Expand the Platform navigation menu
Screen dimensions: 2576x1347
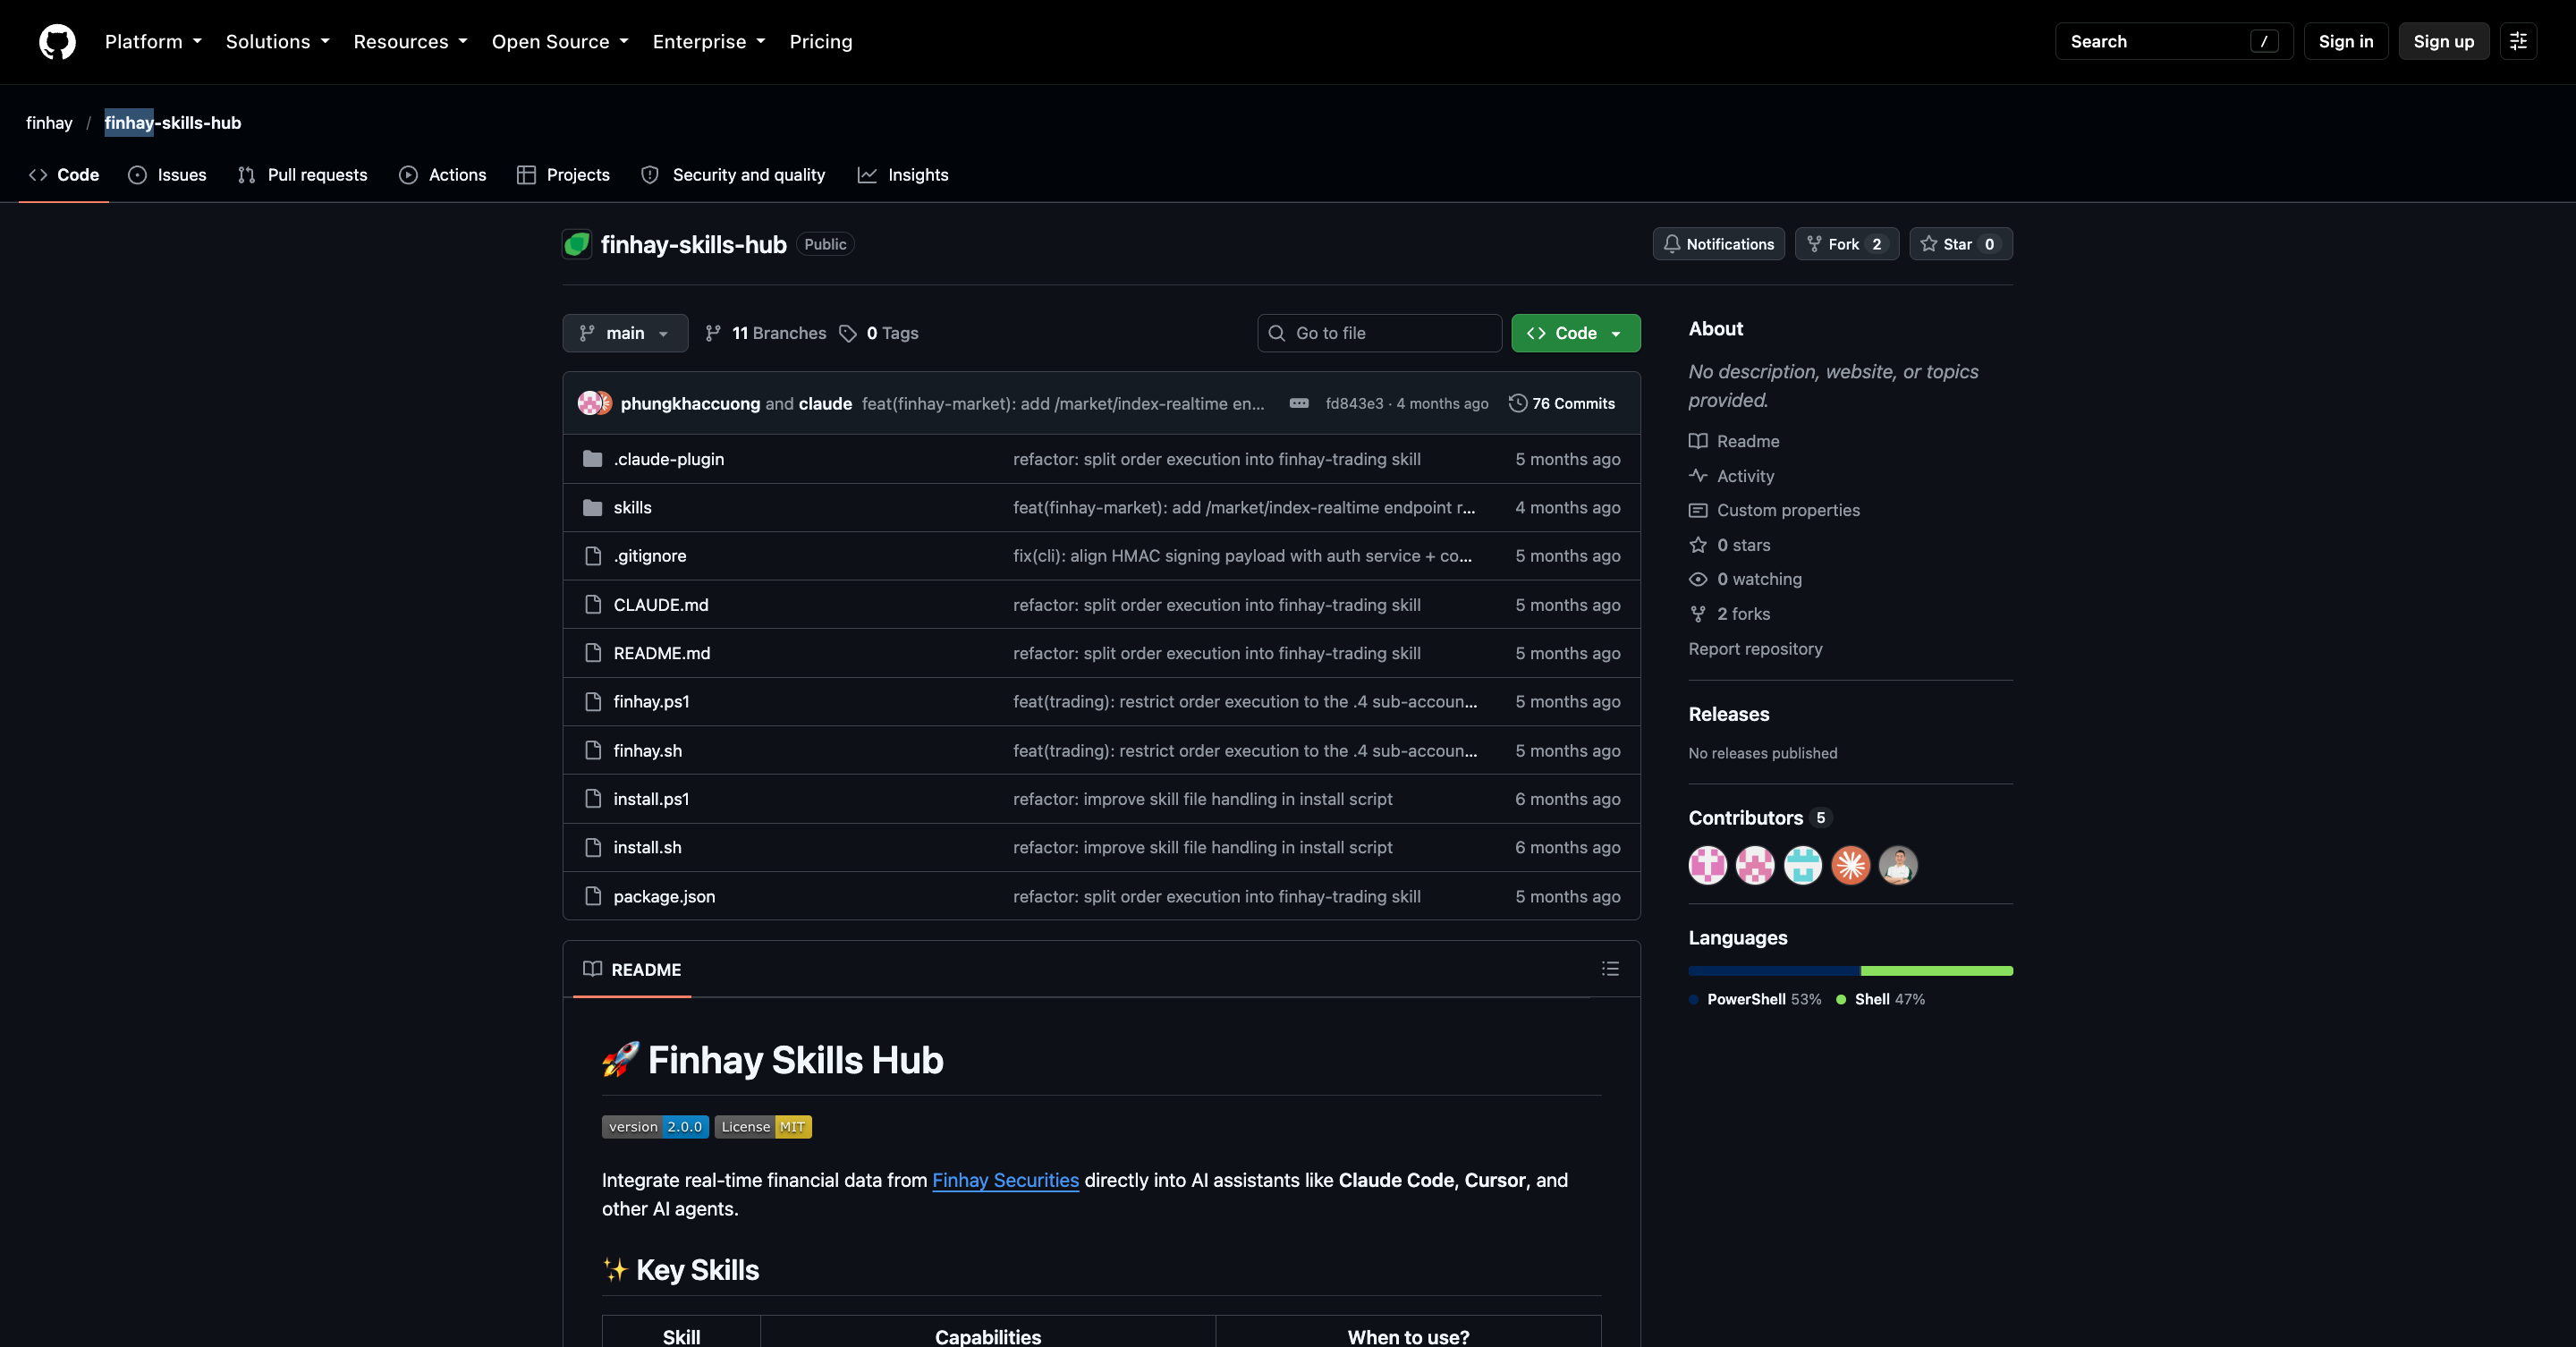153,41
